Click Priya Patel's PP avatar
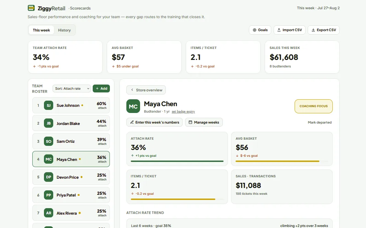This screenshot has height=228, width=366. point(48,195)
